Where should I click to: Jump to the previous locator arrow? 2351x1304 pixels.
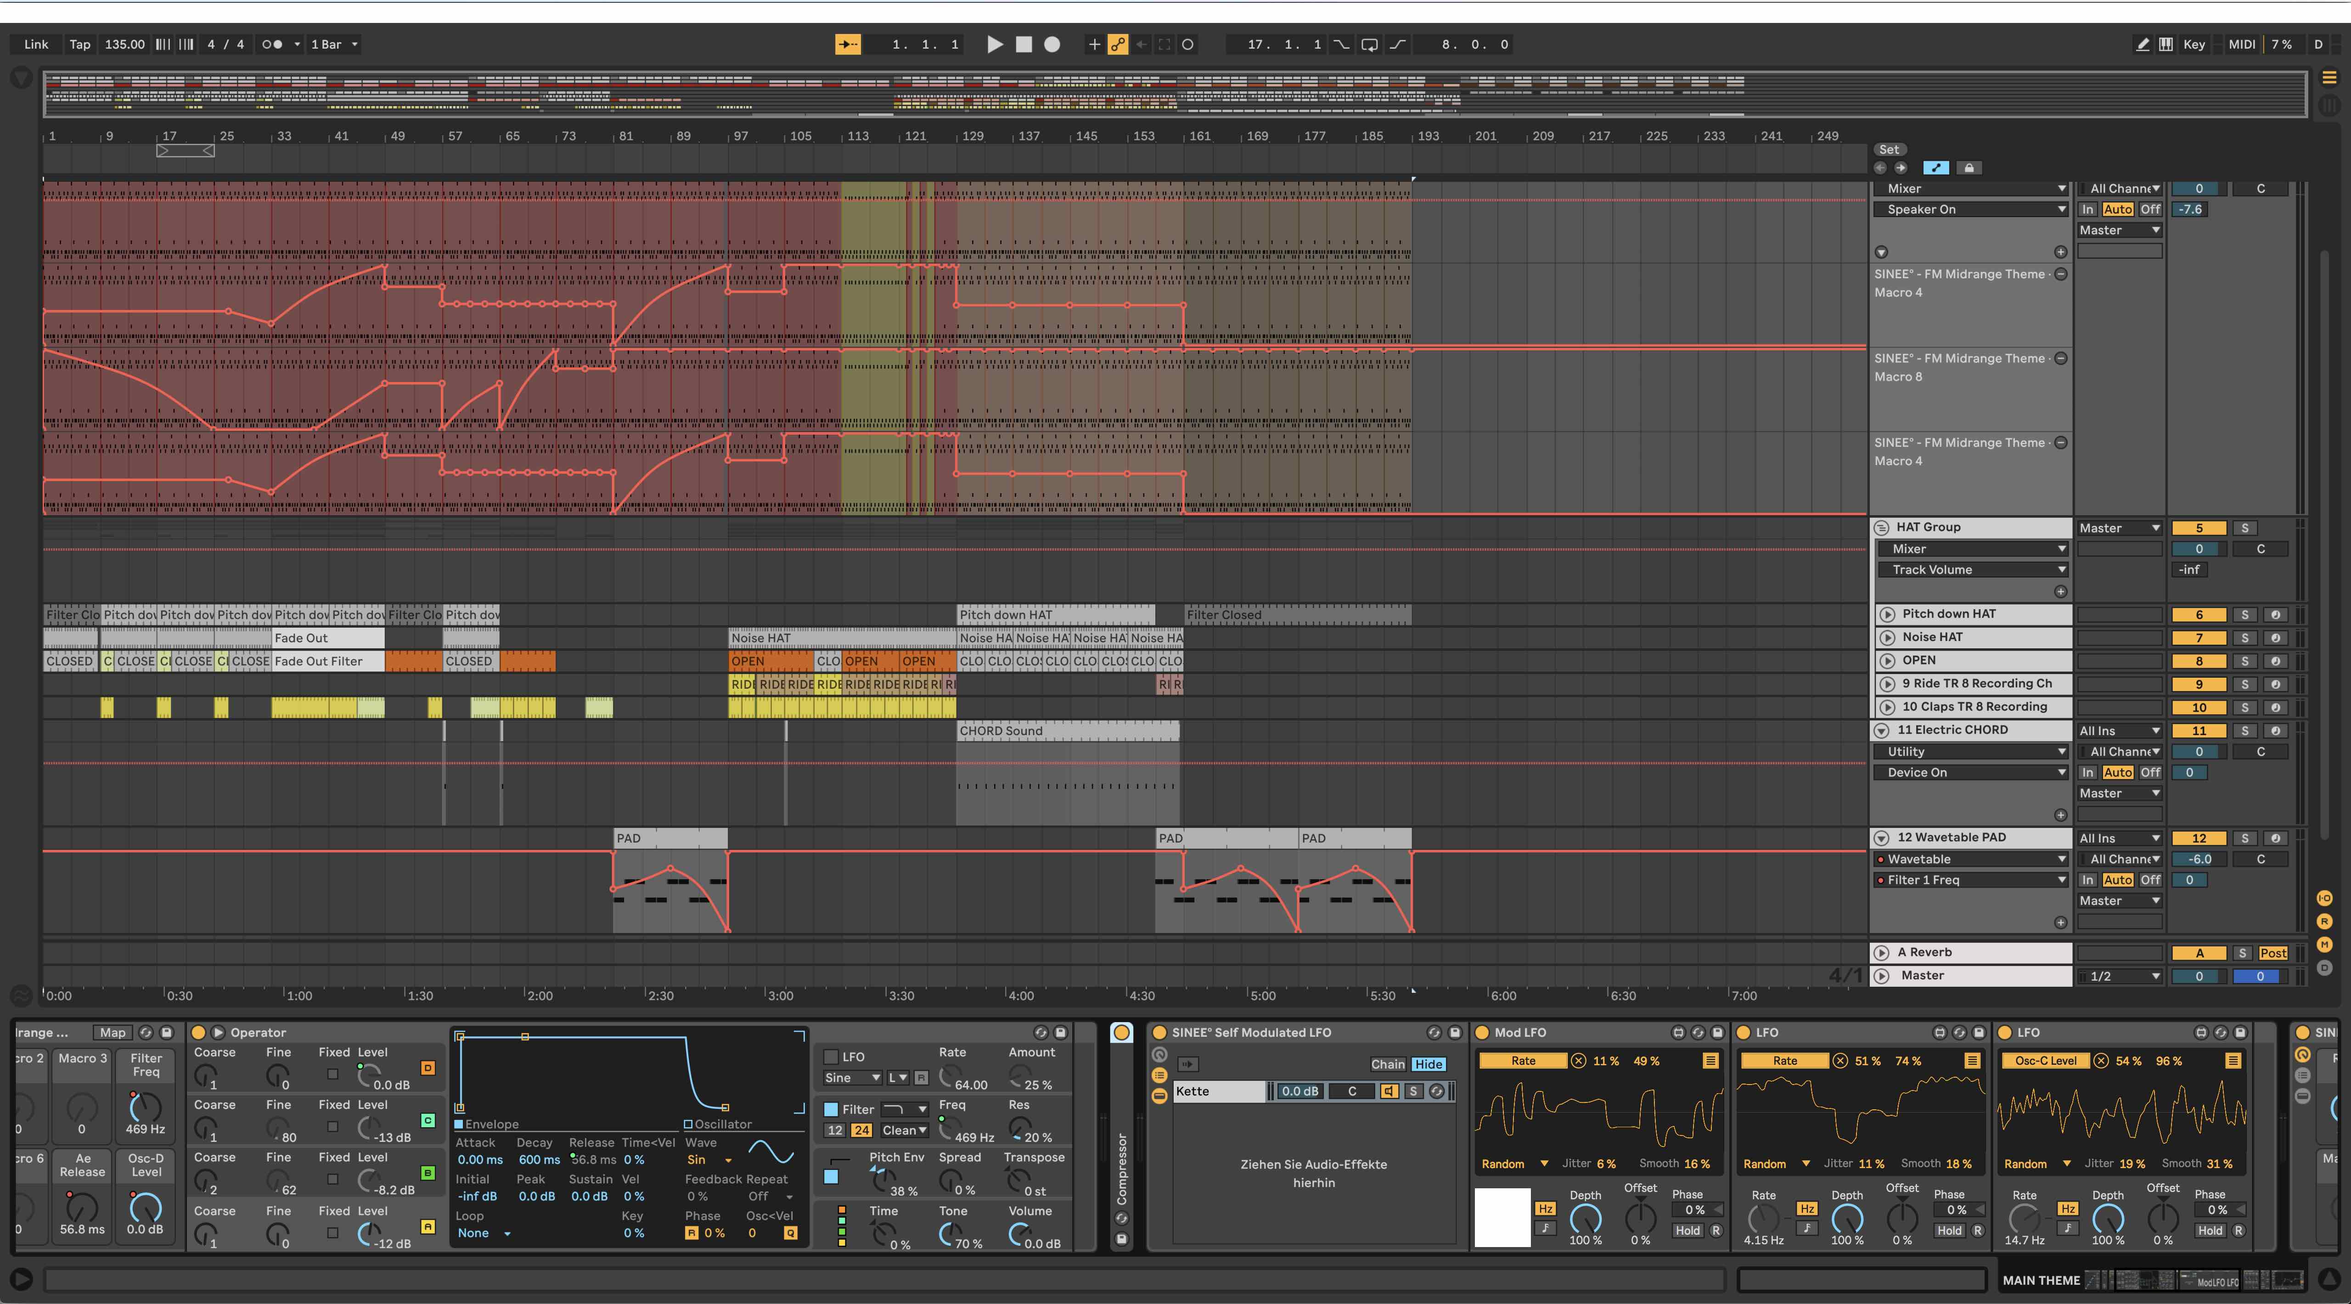(1880, 168)
